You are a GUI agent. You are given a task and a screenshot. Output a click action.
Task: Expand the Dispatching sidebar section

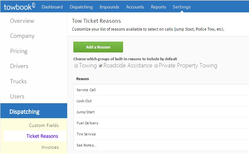pos(25,112)
